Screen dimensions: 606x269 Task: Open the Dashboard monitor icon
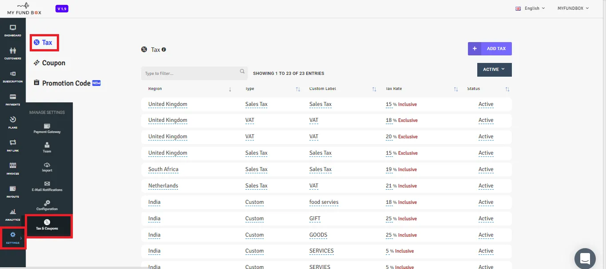pos(13,27)
